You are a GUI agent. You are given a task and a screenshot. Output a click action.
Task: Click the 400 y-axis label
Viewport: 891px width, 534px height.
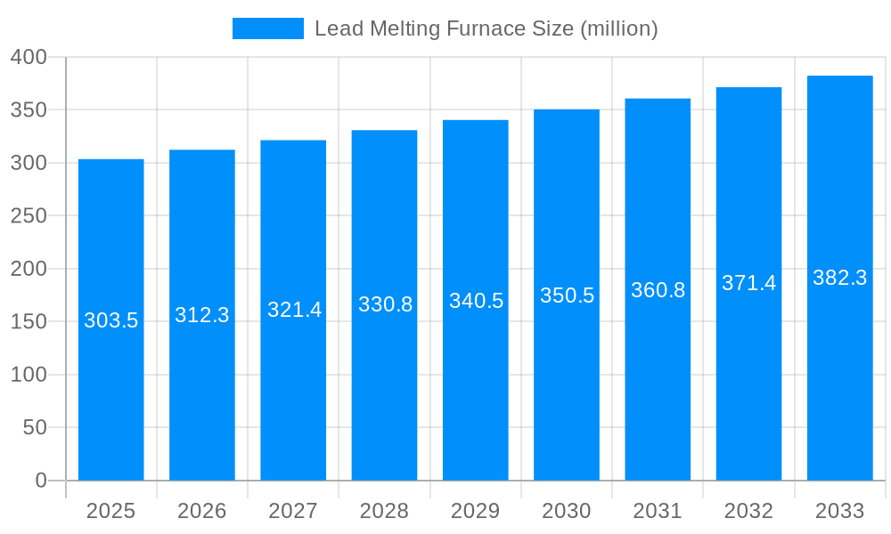click(28, 57)
